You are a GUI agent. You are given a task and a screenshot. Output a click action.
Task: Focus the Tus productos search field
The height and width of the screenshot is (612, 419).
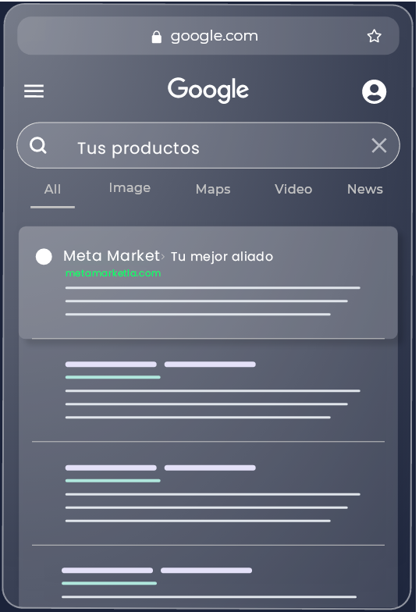point(208,145)
